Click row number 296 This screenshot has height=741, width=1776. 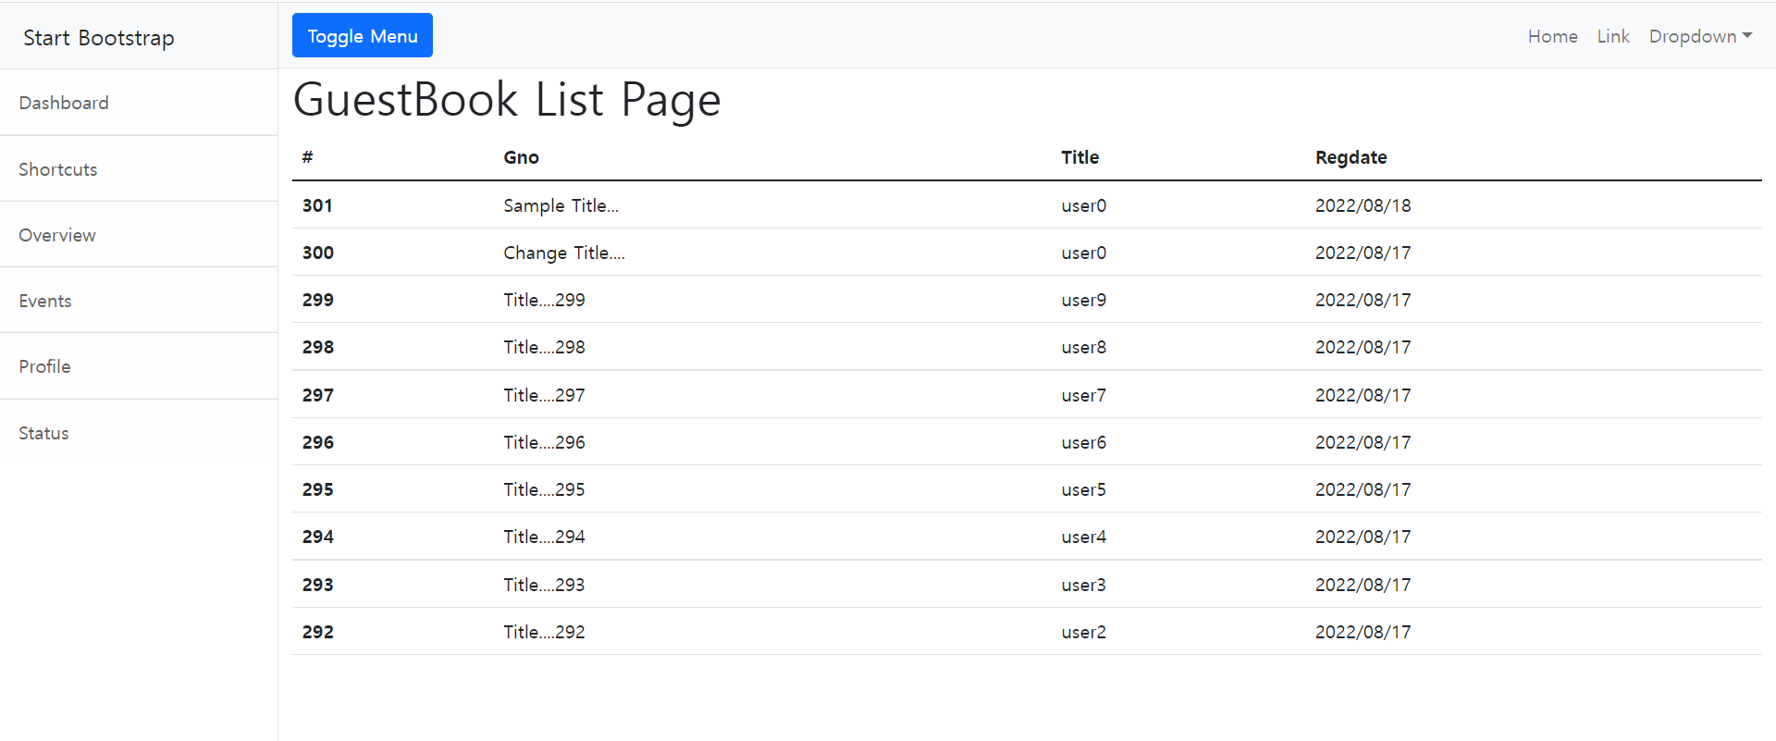point(318,442)
